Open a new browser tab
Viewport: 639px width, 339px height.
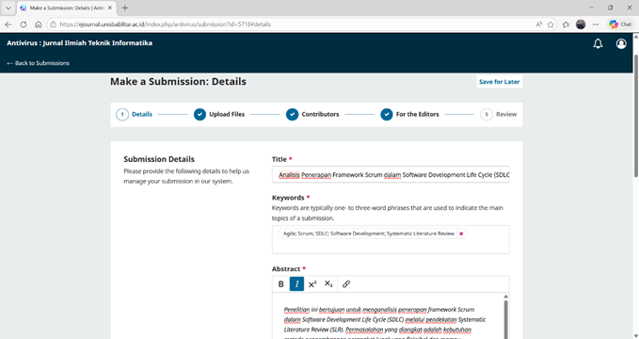coord(125,8)
